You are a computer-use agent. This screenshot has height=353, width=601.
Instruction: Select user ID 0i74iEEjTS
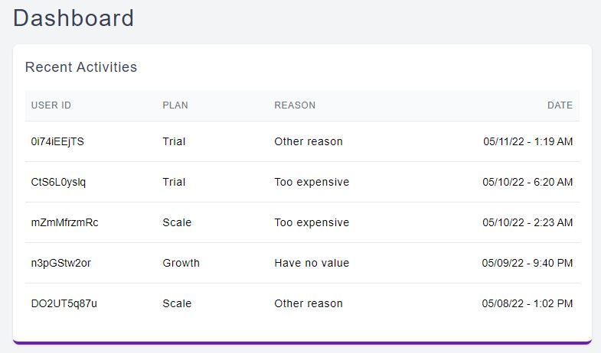pyautogui.click(x=57, y=141)
